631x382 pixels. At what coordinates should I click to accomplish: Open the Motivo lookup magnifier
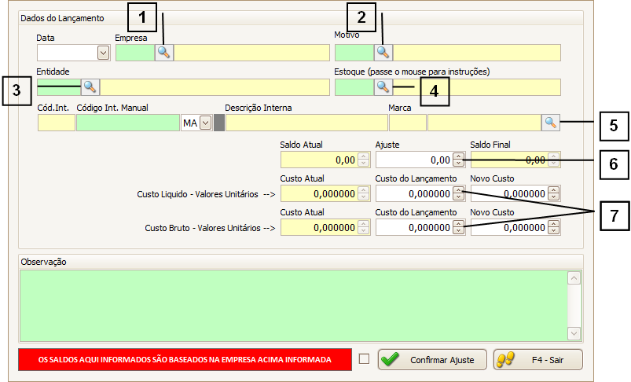coord(383,53)
